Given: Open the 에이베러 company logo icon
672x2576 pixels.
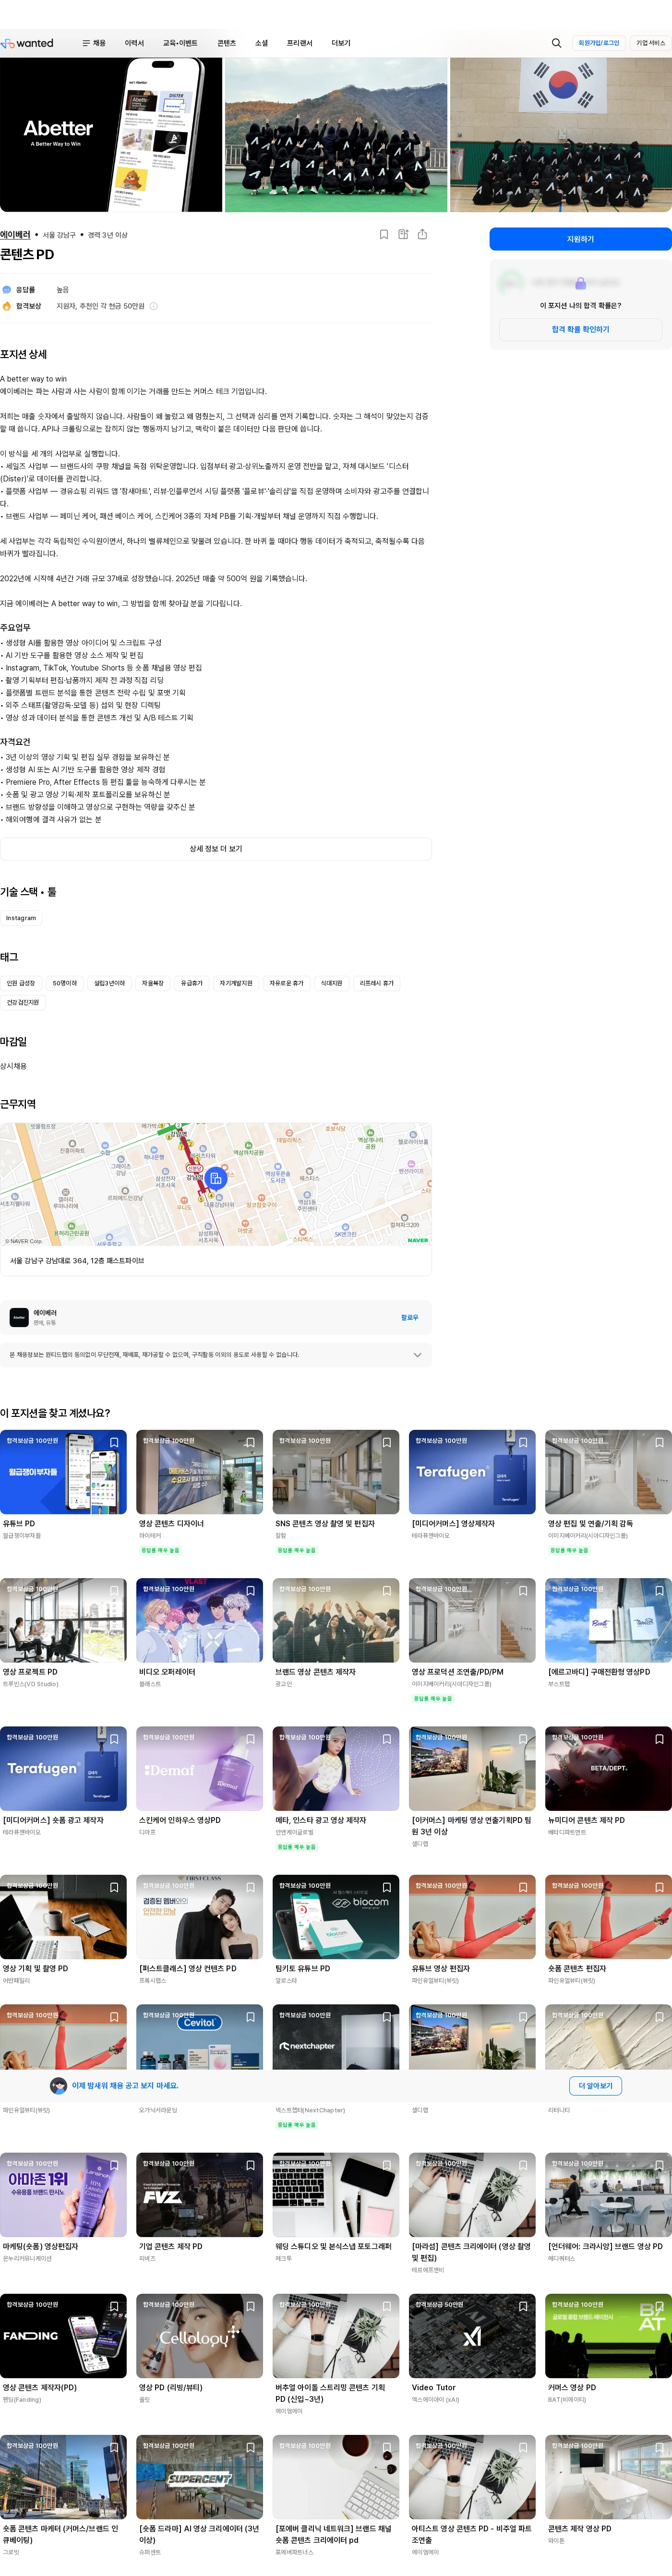Looking at the screenshot, I should [x=19, y=1318].
